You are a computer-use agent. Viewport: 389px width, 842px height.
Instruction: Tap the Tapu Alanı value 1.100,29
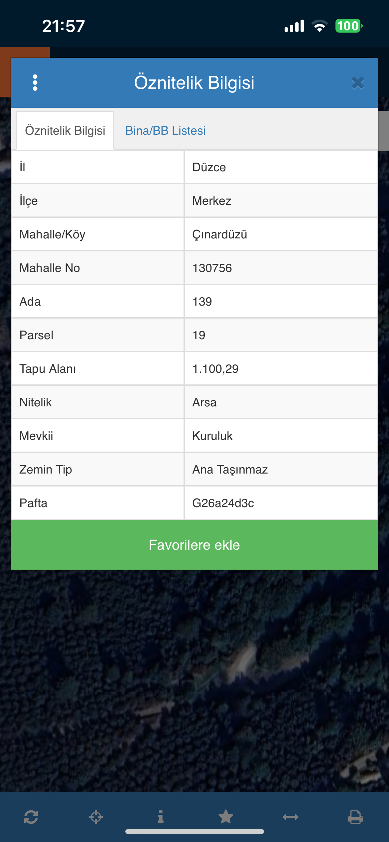click(281, 369)
